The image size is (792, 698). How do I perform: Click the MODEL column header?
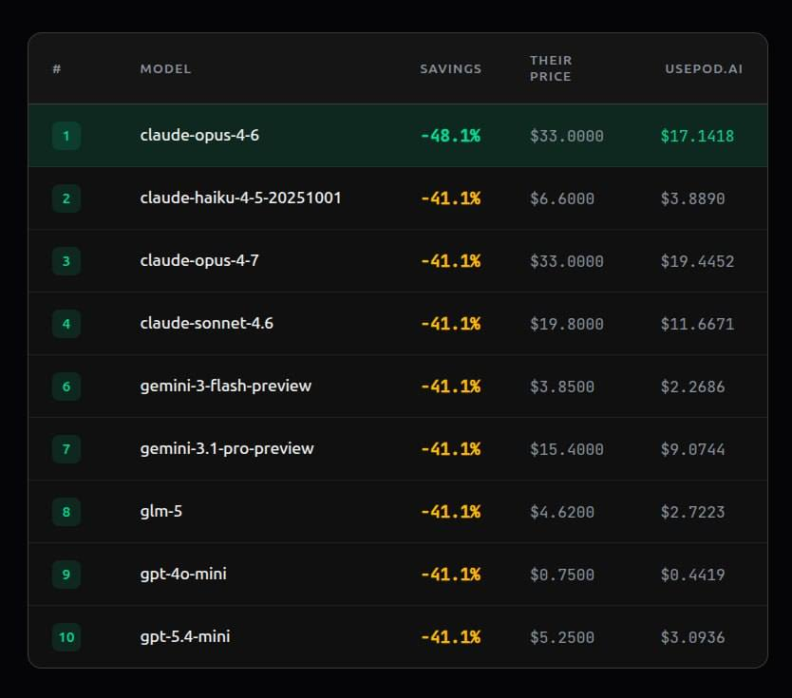click(x=165, y=68)
